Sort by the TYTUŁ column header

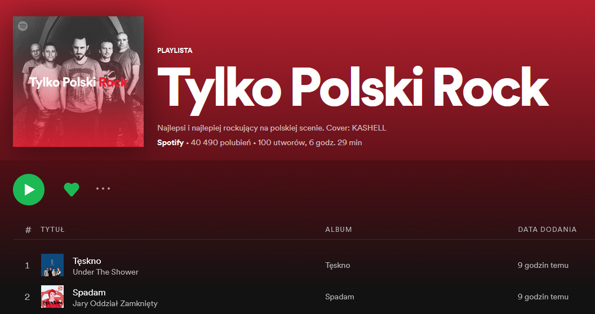click(52, 230)
